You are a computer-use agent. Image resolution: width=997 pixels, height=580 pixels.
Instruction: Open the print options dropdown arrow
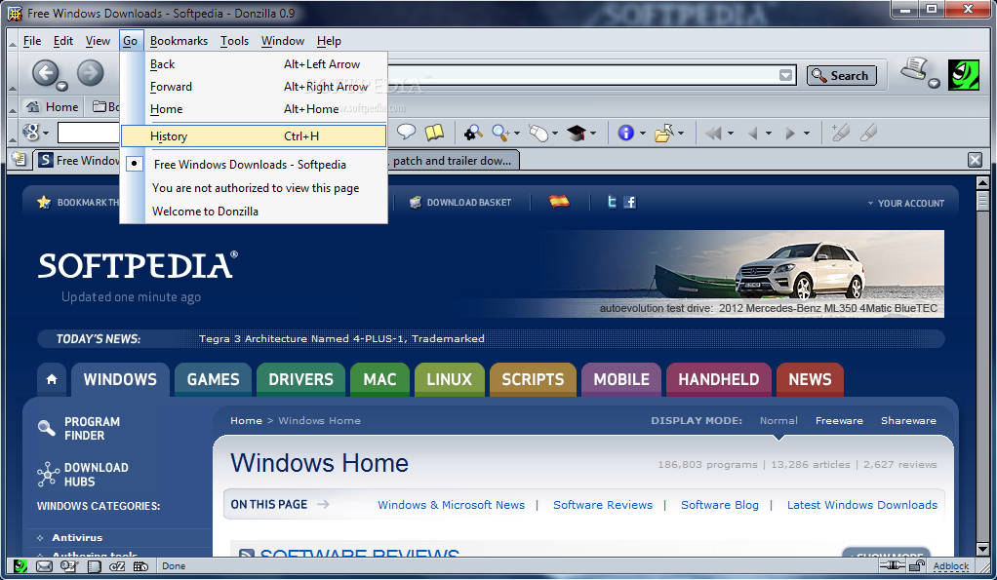pyautogui.click(x=934, y=83)
